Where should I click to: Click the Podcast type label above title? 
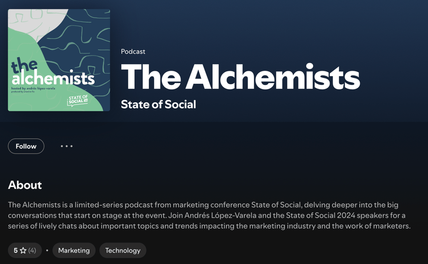(133, 51)
